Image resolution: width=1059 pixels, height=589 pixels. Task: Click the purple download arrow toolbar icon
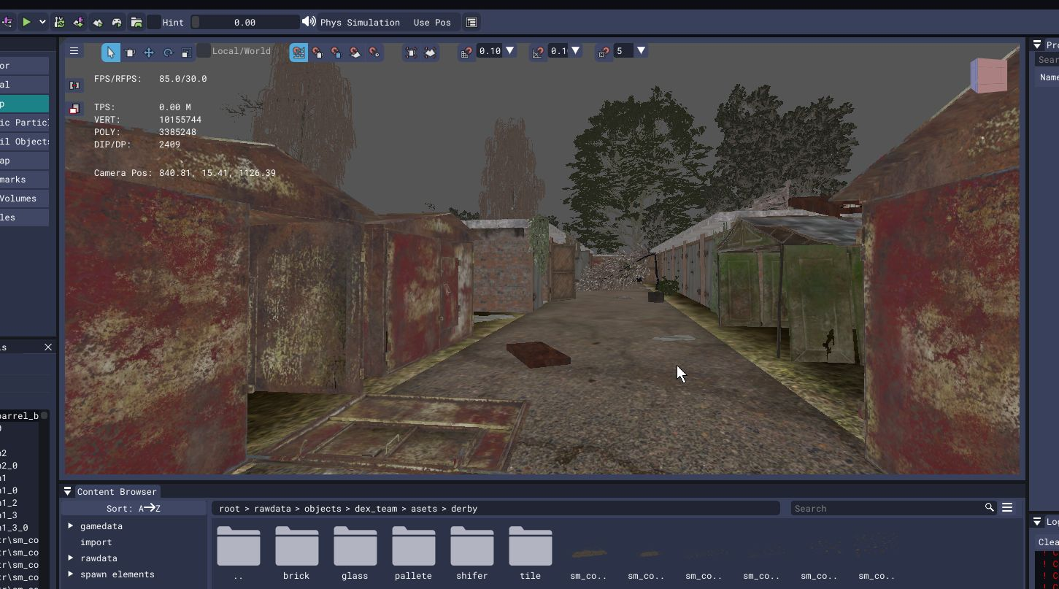click(79, 22)
